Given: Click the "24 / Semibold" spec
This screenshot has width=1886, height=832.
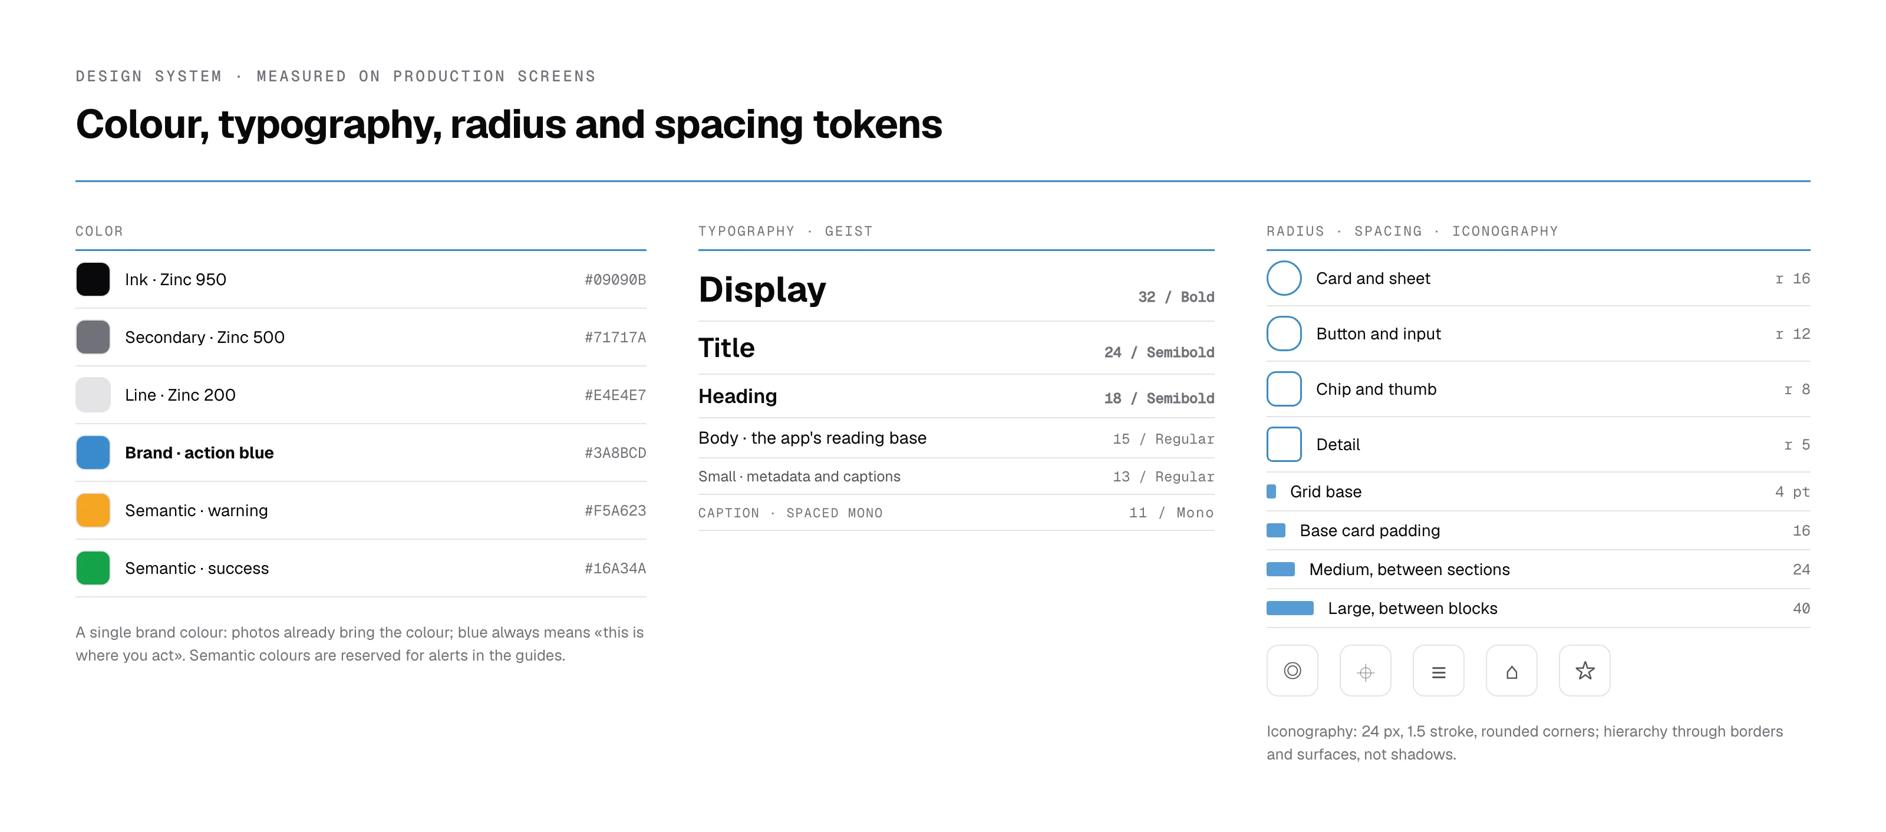Looking at the screenshot, I should (1159, 353).
